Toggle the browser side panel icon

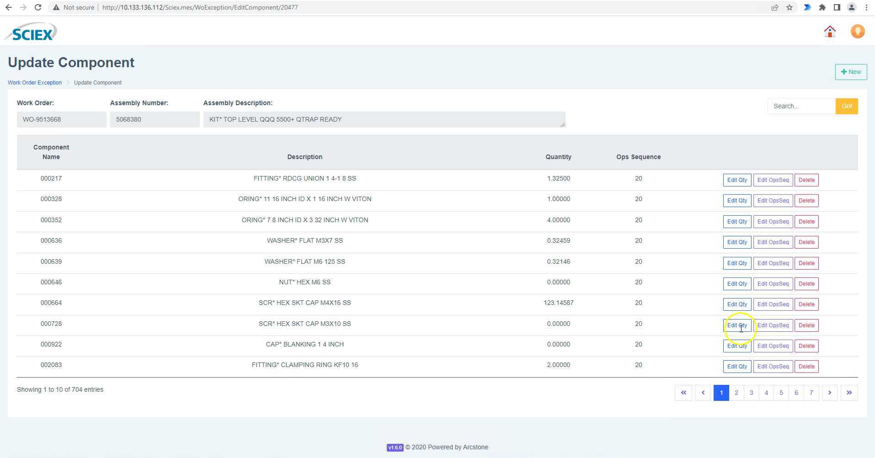tap(837, 7)
